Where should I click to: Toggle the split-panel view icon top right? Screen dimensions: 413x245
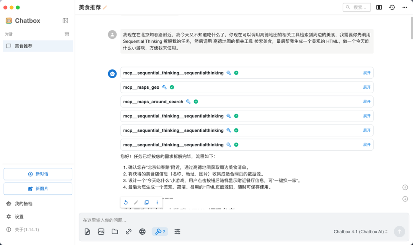coord(378,7)
